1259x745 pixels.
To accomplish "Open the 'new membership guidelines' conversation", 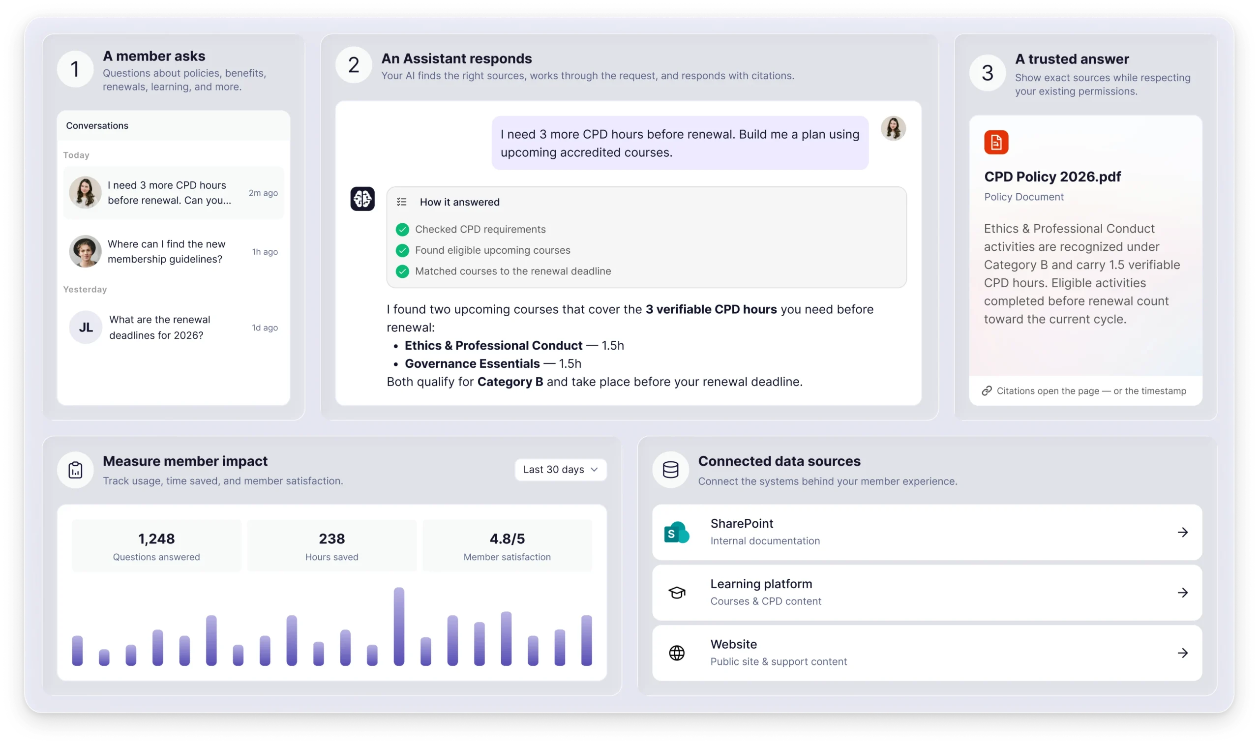I will pyautogui.click(x=173, y=251).
